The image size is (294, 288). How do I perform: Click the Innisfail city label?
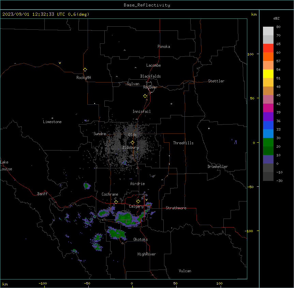point(142,112)
